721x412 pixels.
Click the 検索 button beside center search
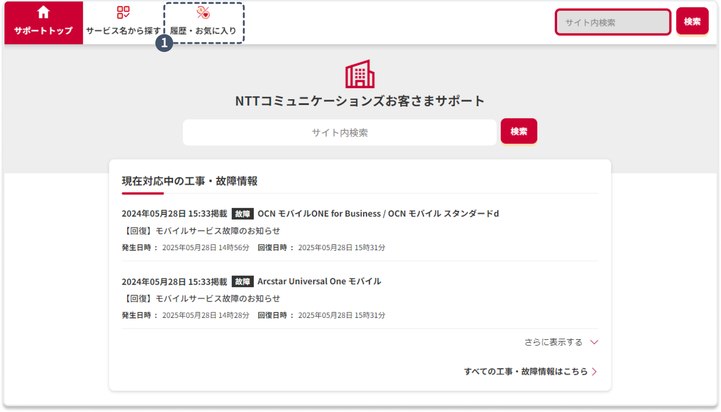(x=519, y=131)
